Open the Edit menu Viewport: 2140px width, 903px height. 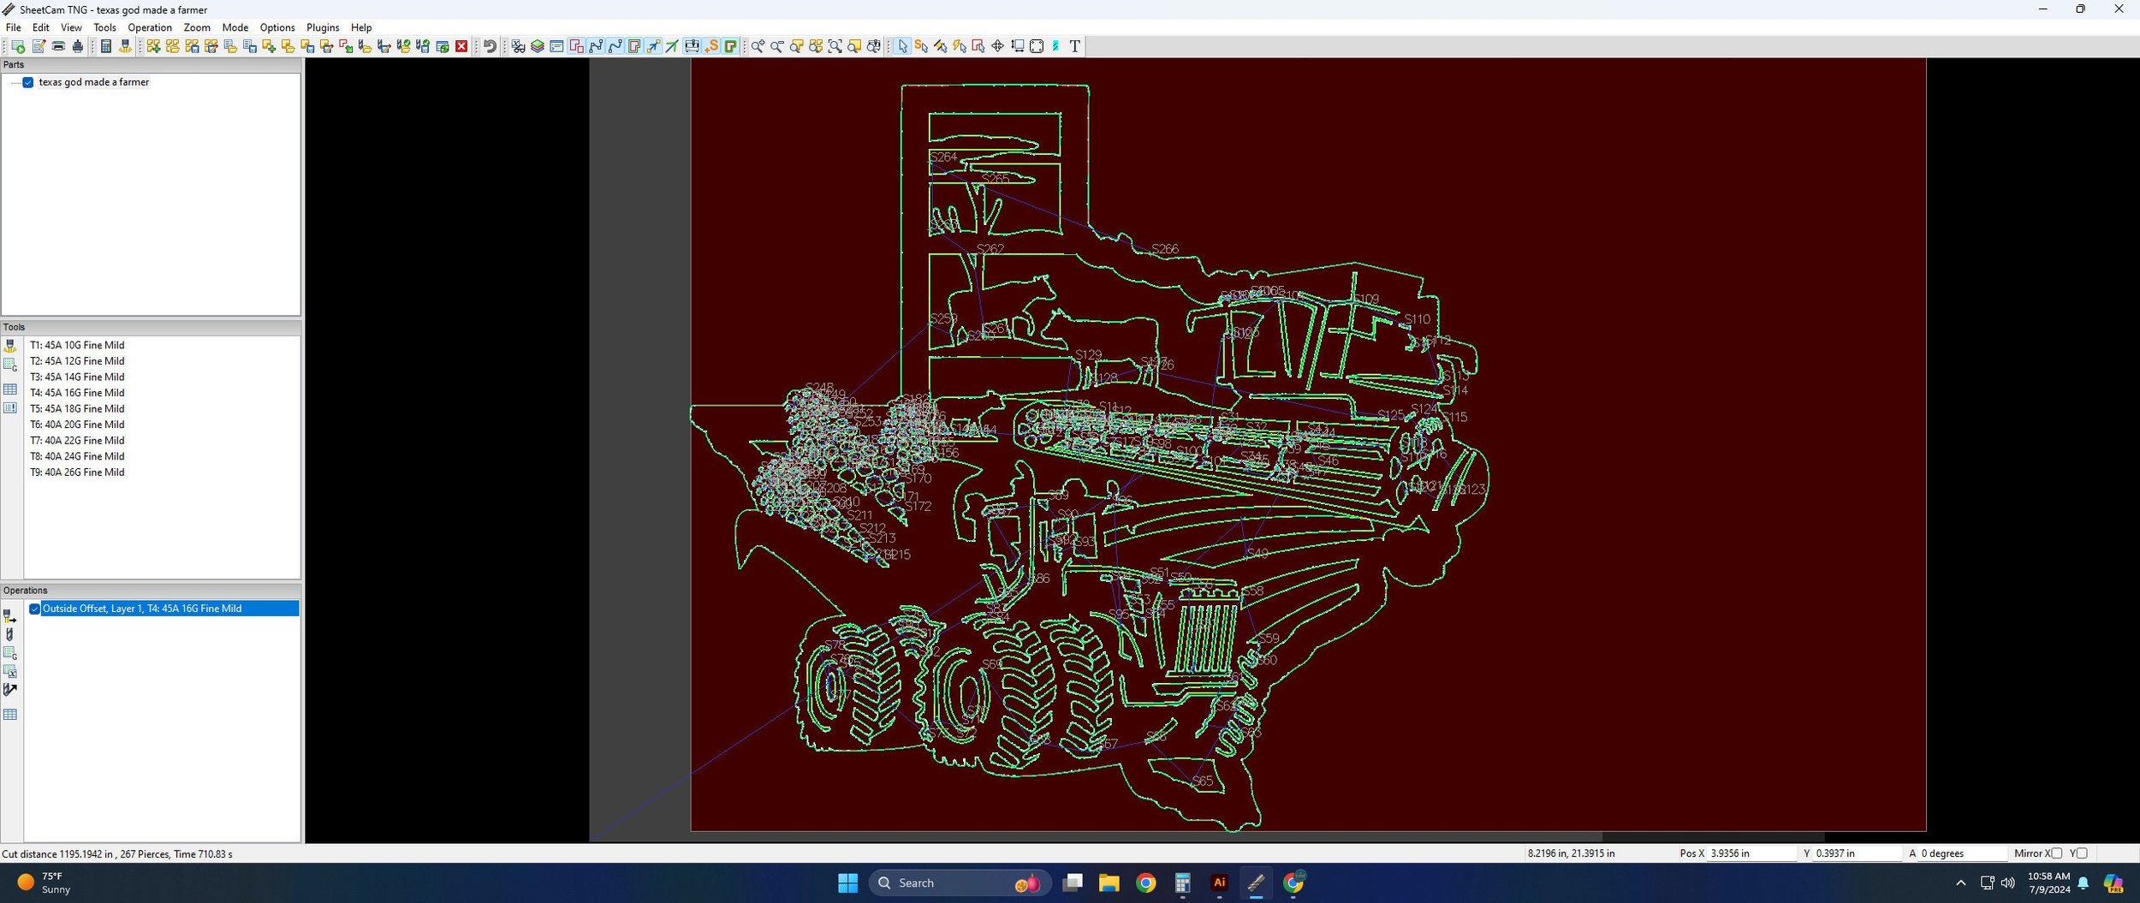pos(40,27)
